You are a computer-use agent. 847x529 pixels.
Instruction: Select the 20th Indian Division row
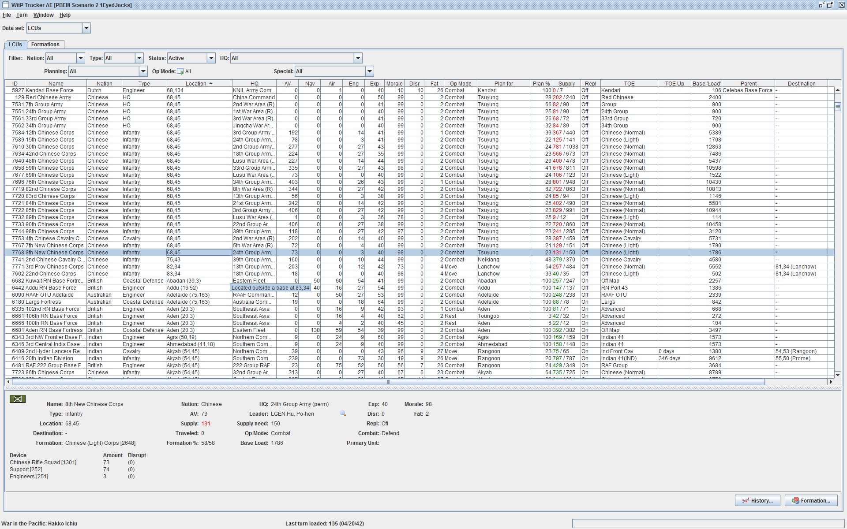tap(419, 358)
